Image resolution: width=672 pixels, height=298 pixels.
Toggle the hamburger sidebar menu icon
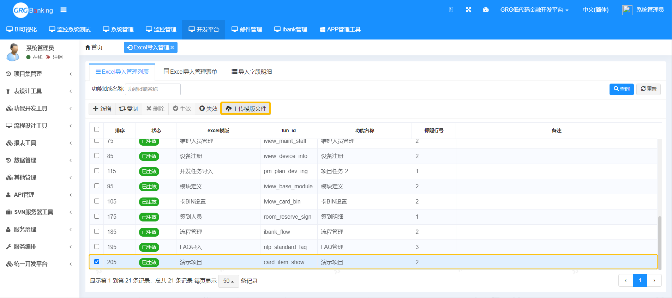pos(64,10)
